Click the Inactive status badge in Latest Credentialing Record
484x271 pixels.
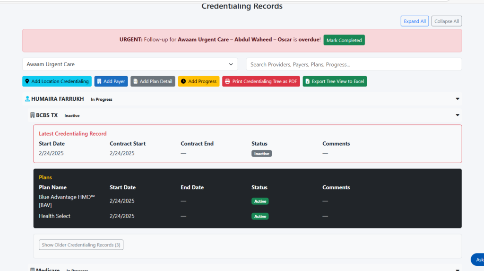click(261, 154)
